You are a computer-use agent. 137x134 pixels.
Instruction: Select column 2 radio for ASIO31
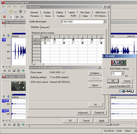coord(64,40)
